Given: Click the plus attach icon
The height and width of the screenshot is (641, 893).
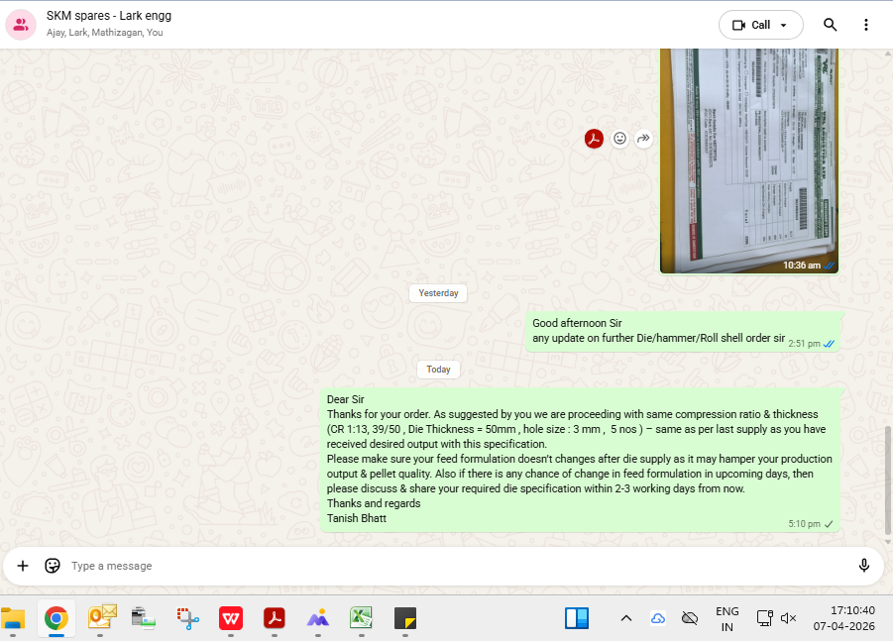Looking at the screenshot, I should pyautogui.click(x=23, y=566).
